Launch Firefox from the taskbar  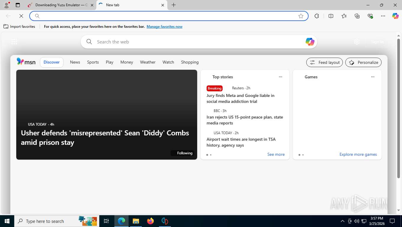point(150,221)
